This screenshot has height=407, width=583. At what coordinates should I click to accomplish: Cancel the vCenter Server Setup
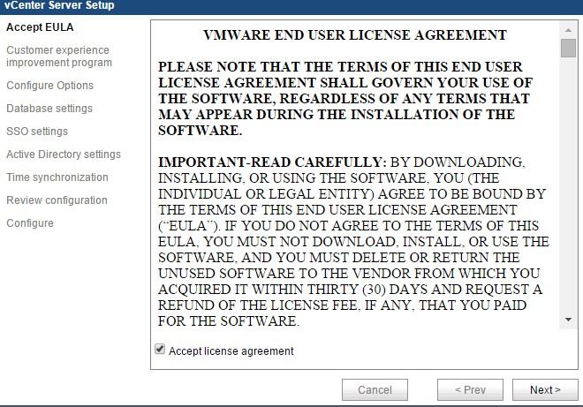click(x=375, y=390)
